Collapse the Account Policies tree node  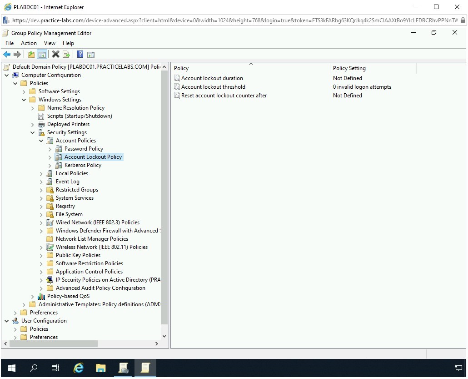pos(41,141)
